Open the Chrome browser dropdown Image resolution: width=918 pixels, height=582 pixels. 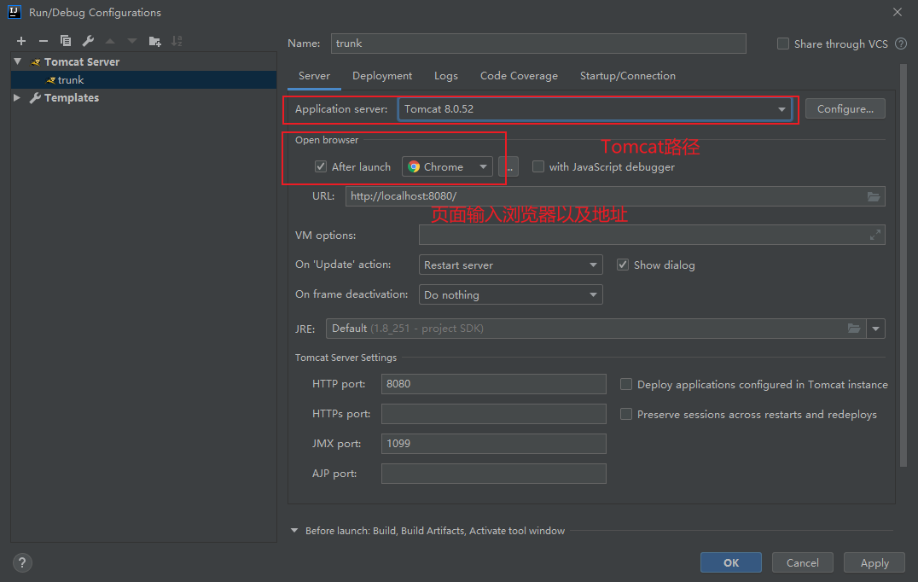coord(447,167)
